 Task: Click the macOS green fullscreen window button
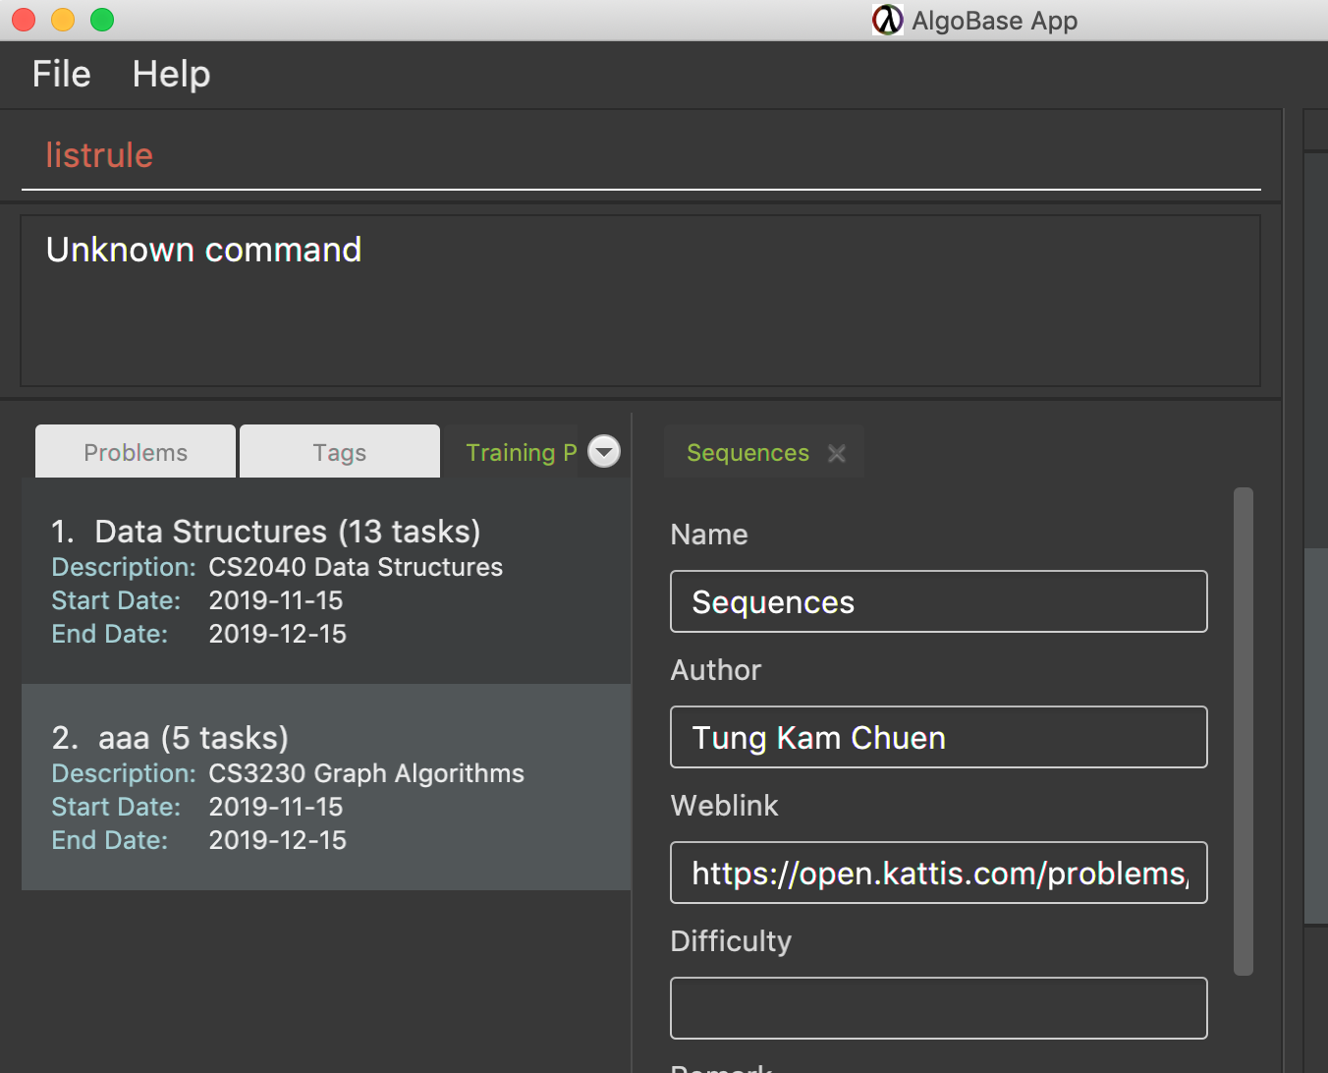(102, 20)
